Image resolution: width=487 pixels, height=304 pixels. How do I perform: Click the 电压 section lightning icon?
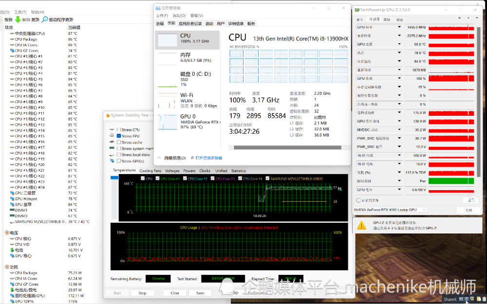(7, 232)
